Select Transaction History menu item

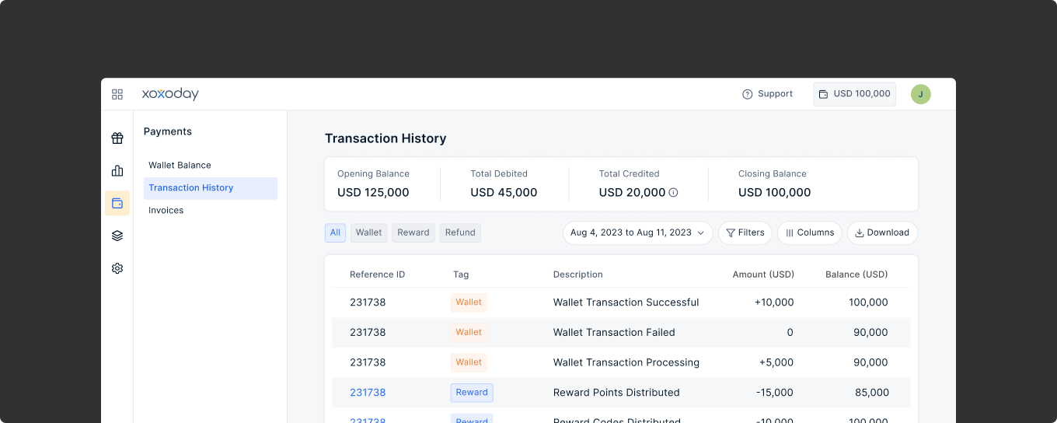click(211, 188)
